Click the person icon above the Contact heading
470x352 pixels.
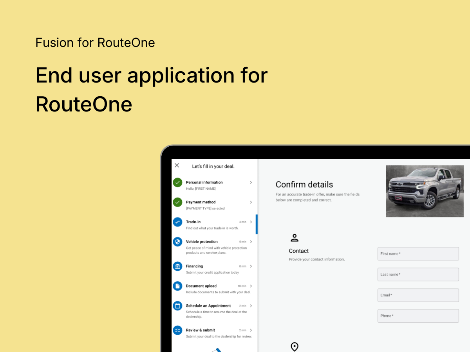pos(295,237)
